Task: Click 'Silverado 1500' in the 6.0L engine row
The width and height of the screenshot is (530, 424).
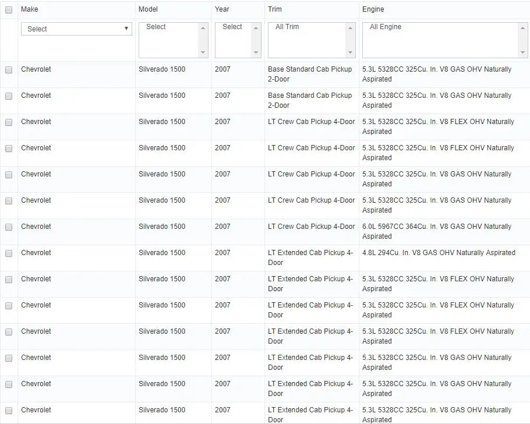Action: tap(162, 227)
